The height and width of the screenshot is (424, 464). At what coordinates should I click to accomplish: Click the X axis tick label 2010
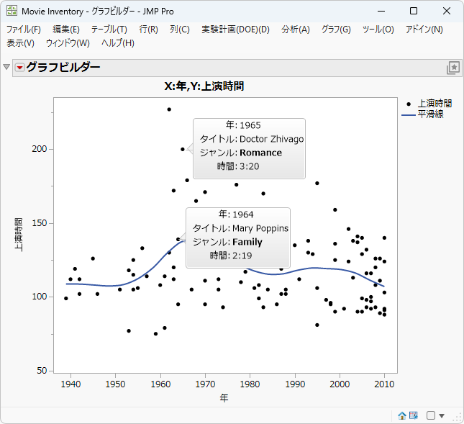pos(384,384)
